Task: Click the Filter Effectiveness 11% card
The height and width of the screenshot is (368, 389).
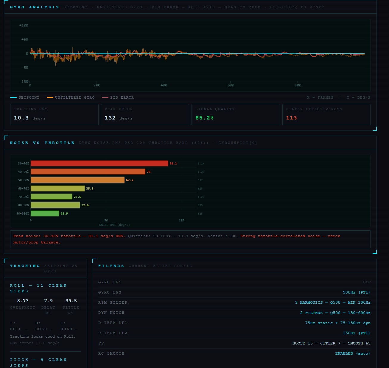Action: point(326,114)
